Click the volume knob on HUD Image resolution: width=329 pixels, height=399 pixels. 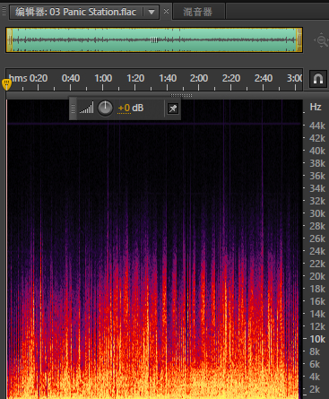point(105,108)
